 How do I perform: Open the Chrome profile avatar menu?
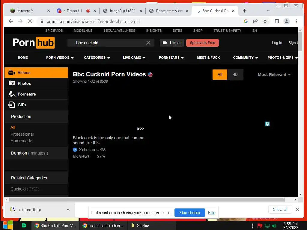point(287,21)
